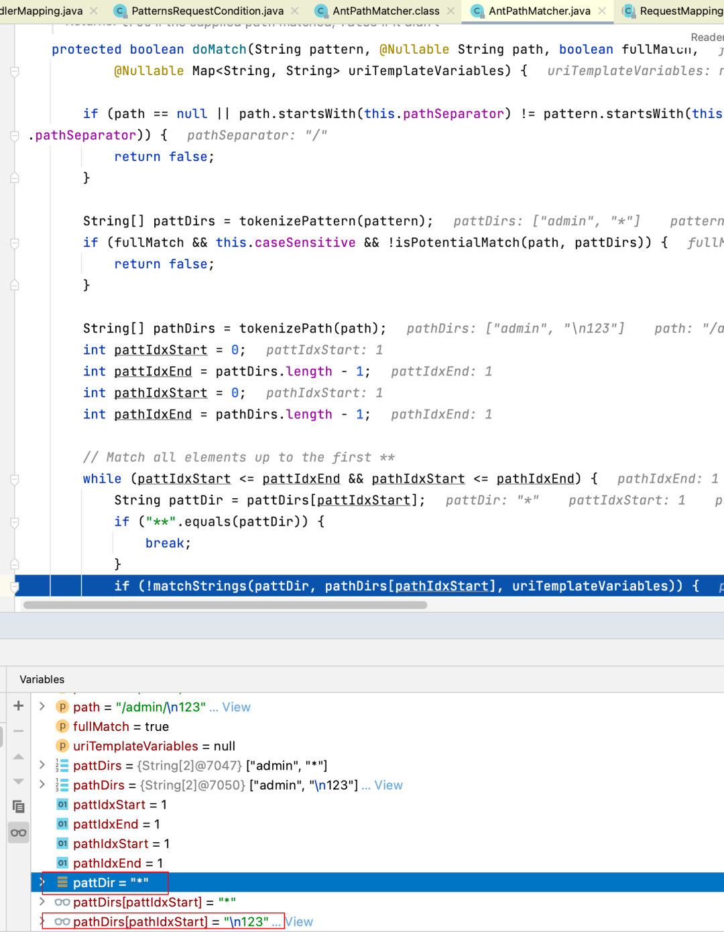
Task: Click the move watch up arrow
Action: click(x=19, y=756)
